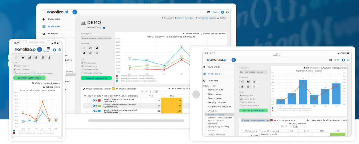Click Pobierz in the laptop's top toolbar
This screenshot has width=359, height=144.
pyautogui.click(x=222, y=18)
